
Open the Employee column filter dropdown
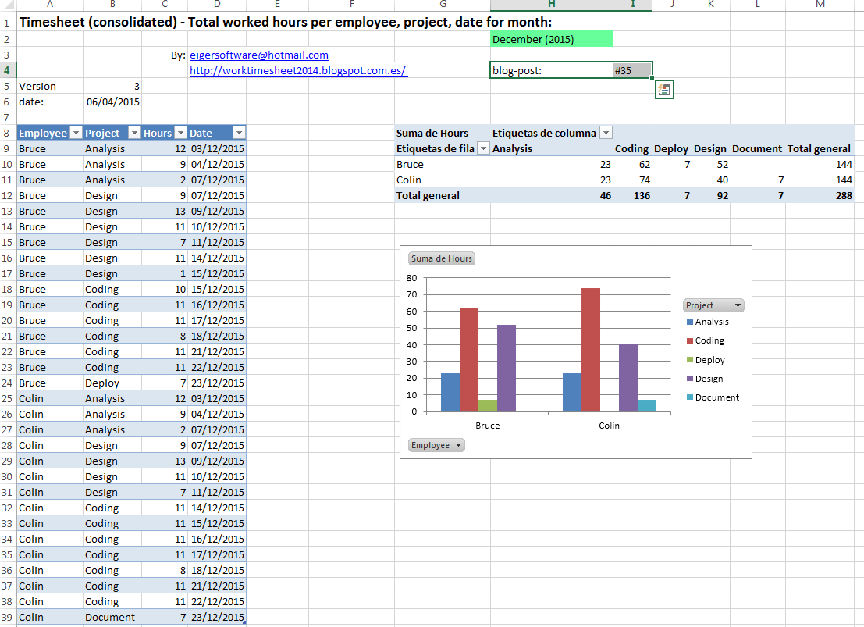point(76,133)
